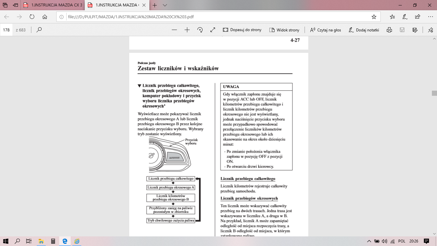The width and height of the screenshot is (437, 246).
Task: Click the PDF search magnifier icon
Action: point(39,30)
